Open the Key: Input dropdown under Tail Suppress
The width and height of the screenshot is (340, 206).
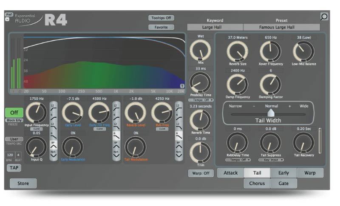(x=270, y=160)
